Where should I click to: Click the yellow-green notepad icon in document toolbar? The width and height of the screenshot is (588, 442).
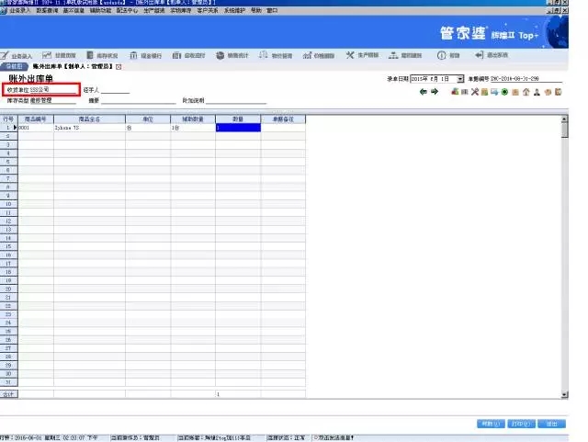[484, 92]
